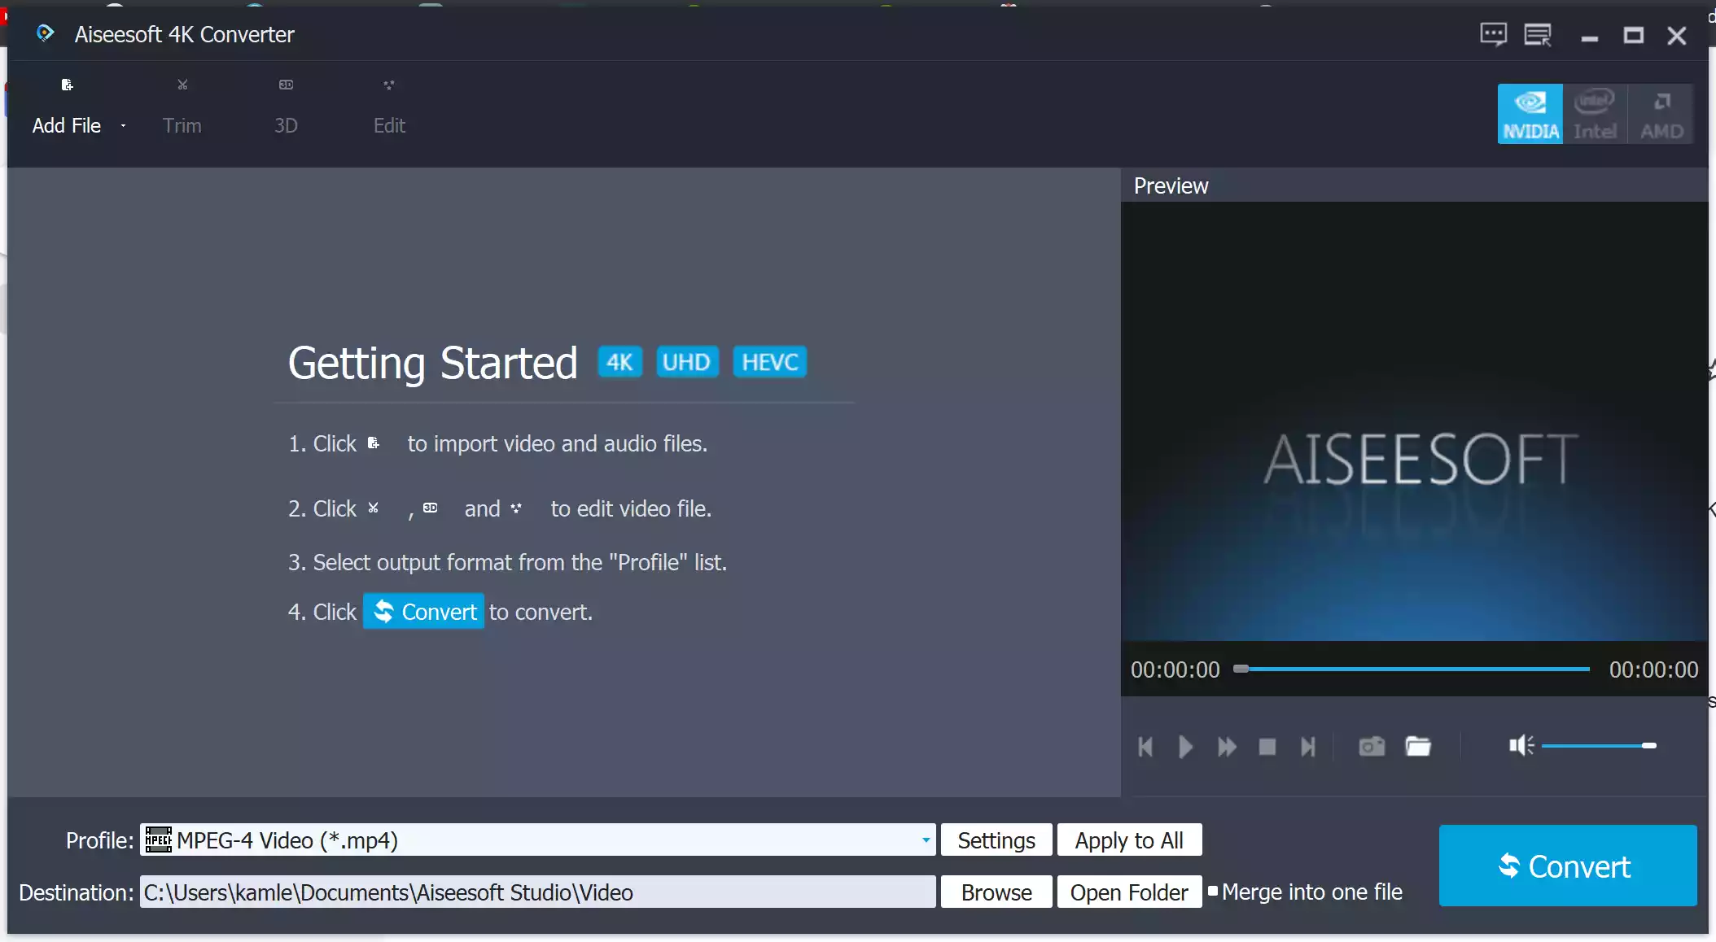Adjust the preview volume slider

(x=1599, y=746)
